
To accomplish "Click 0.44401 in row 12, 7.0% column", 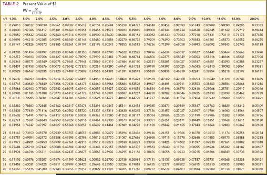I will pos(164,84).
